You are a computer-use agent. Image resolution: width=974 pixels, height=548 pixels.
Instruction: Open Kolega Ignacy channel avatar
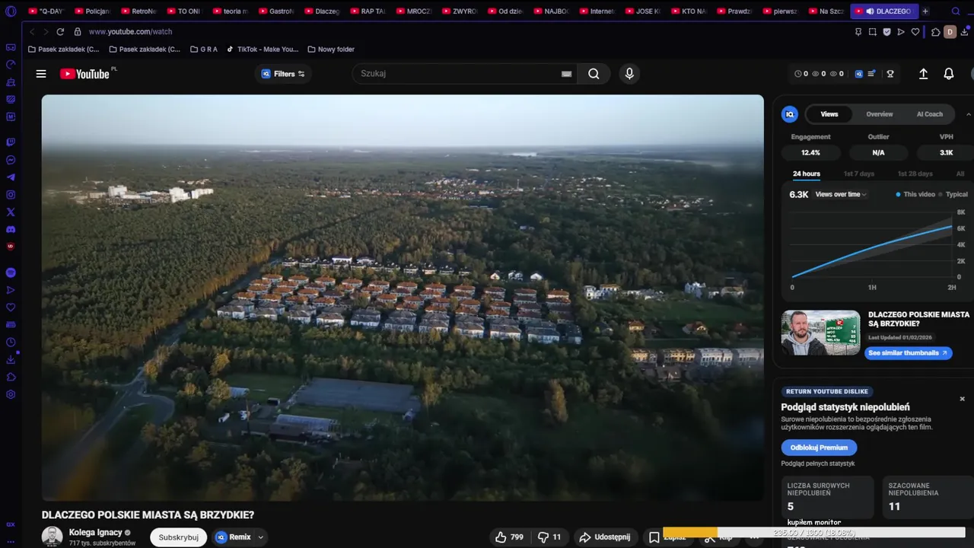(52, 537)
